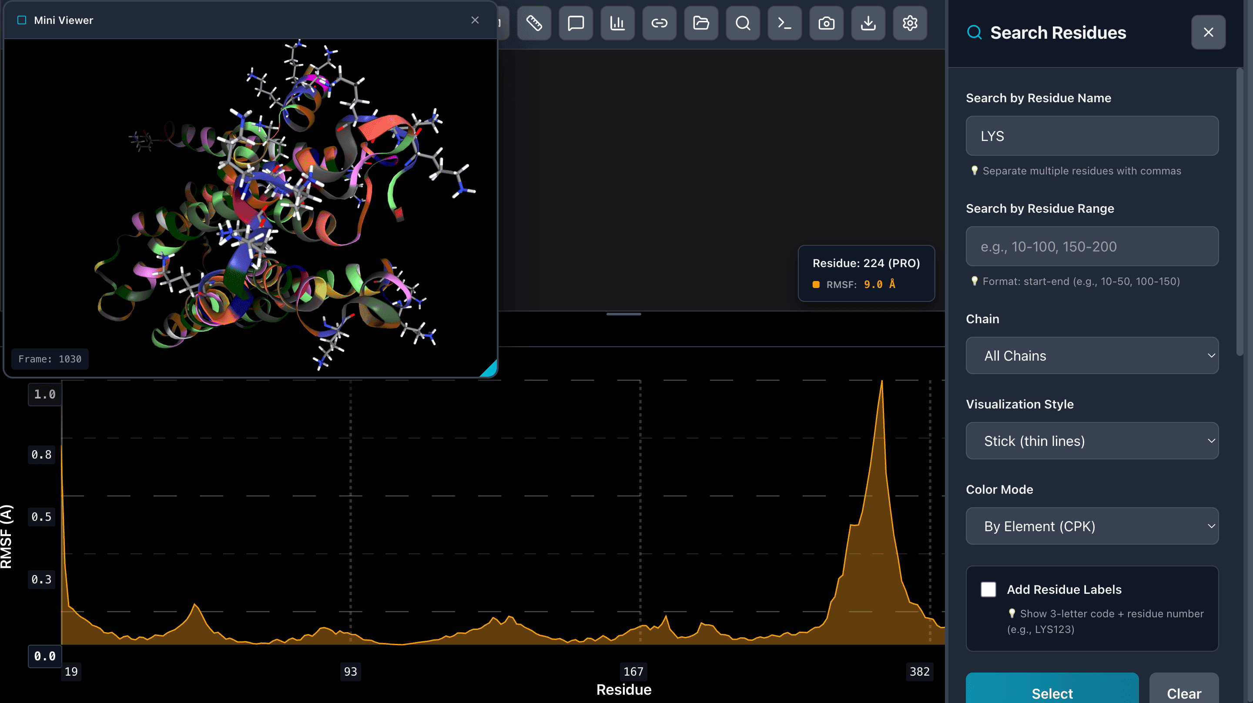Viewport: 1253px width, 703px height.
Task: Enable the Add Residue Labels checkbox
Action: coord(988,589)
